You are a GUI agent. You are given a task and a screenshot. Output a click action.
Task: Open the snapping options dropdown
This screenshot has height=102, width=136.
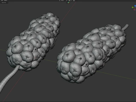[x=71, y=1]
